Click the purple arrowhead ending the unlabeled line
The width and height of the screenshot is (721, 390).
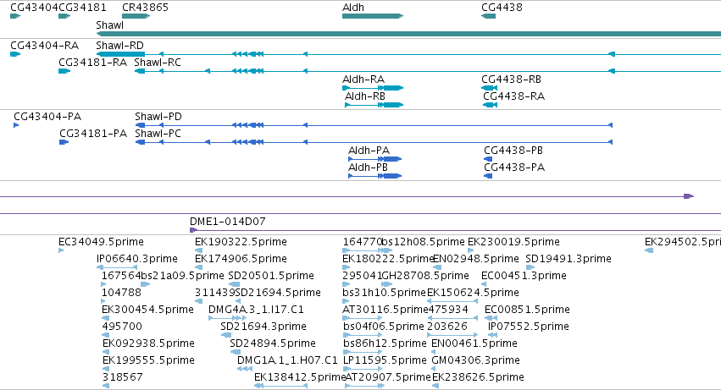[x=688, y=196]
